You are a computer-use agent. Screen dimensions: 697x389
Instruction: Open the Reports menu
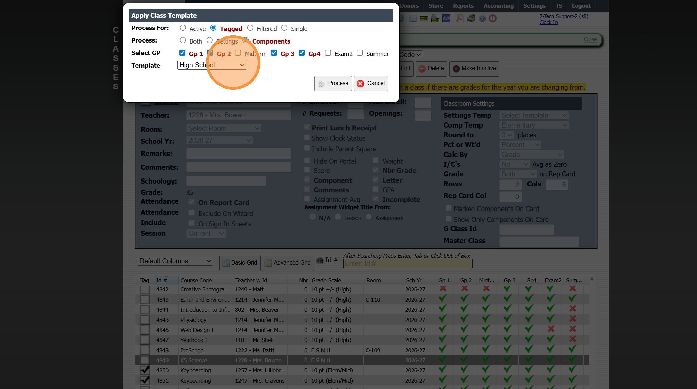click(463, 6)
